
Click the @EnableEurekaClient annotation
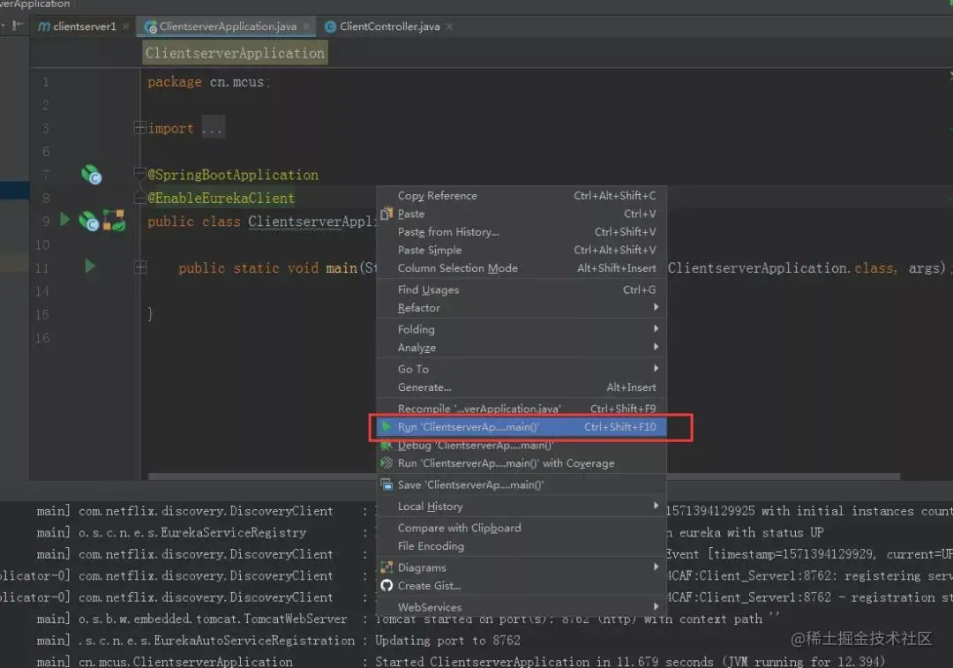[x=221, y=199]
